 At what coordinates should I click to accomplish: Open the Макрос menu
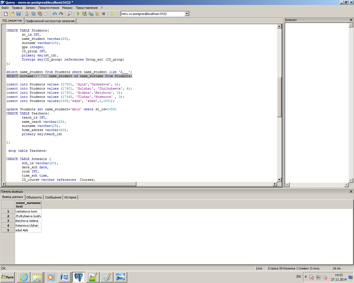click(67, 8)
